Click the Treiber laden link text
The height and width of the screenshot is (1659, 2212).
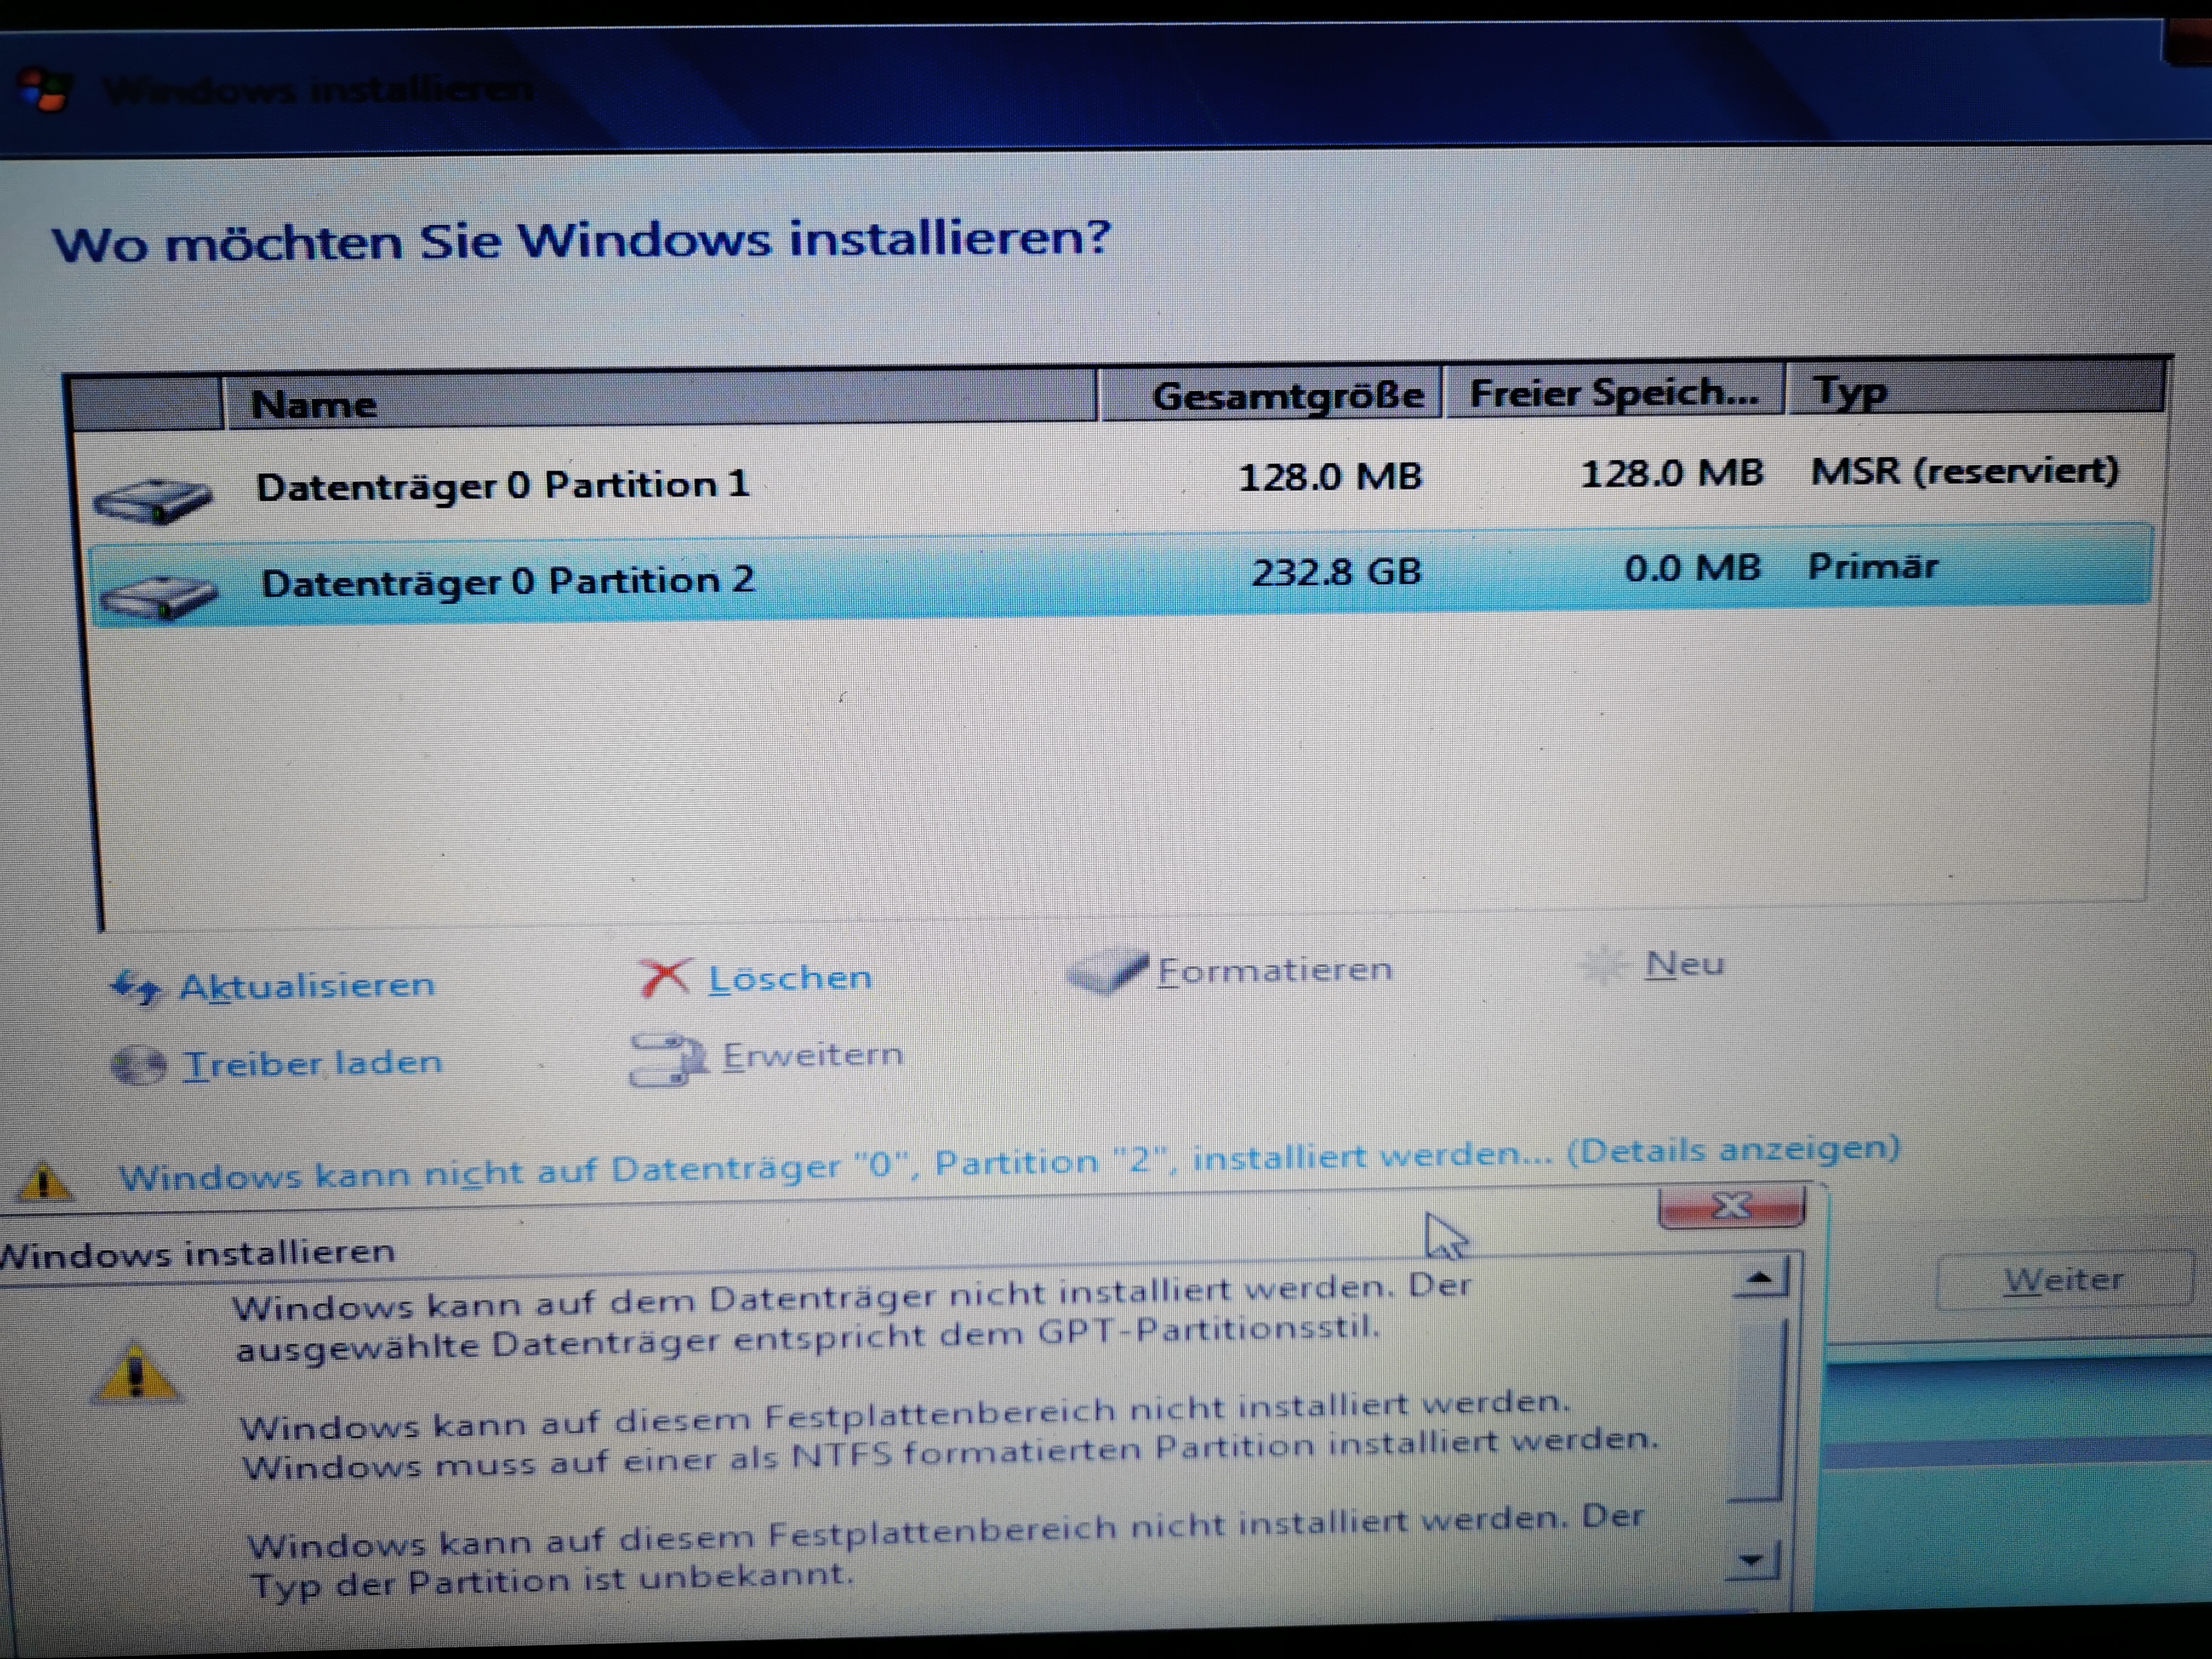pos(312,1063)
